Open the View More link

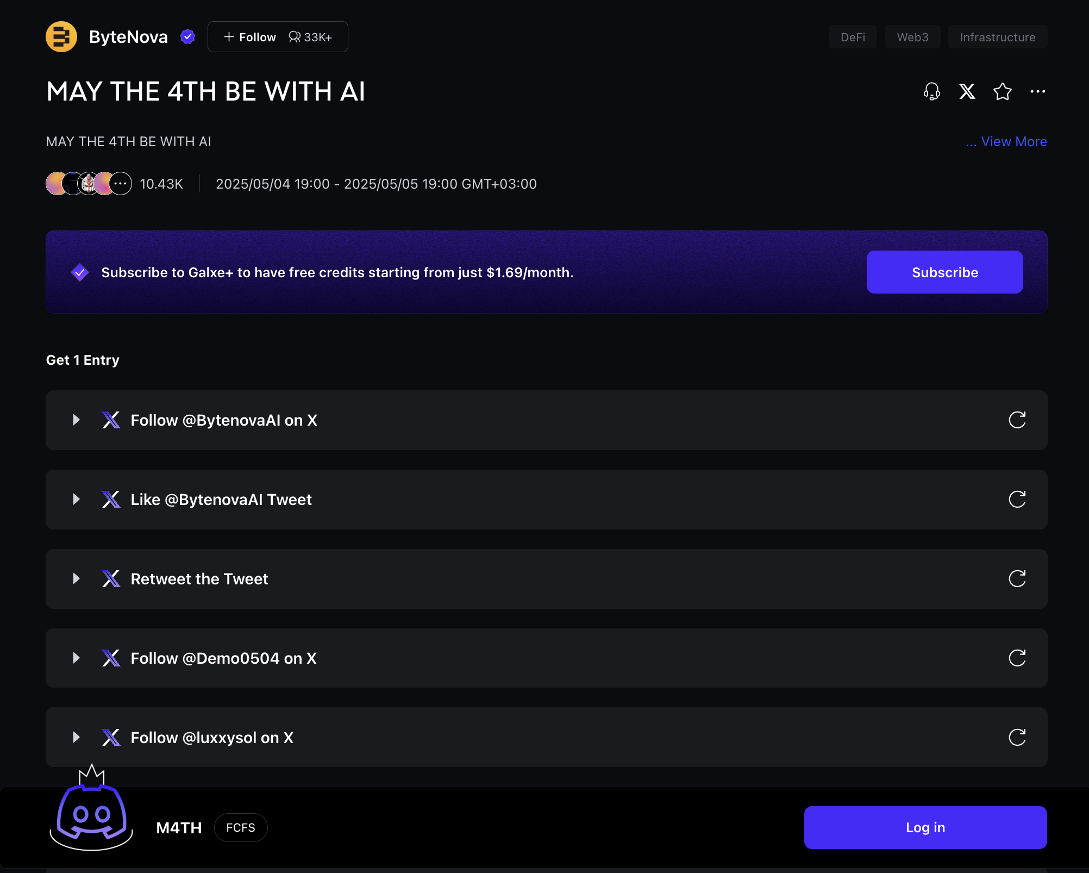click(x=1006, y=141)
